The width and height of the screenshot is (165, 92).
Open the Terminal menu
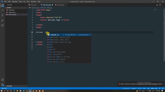pos(33,2)
